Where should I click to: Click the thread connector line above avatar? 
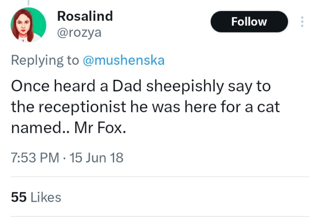click(29, 2)
